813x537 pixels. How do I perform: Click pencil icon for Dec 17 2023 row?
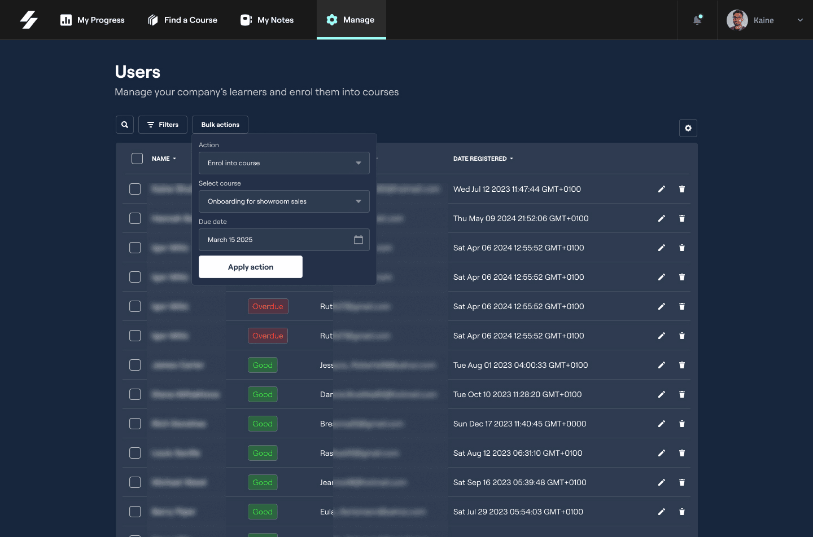pos(661,424)
